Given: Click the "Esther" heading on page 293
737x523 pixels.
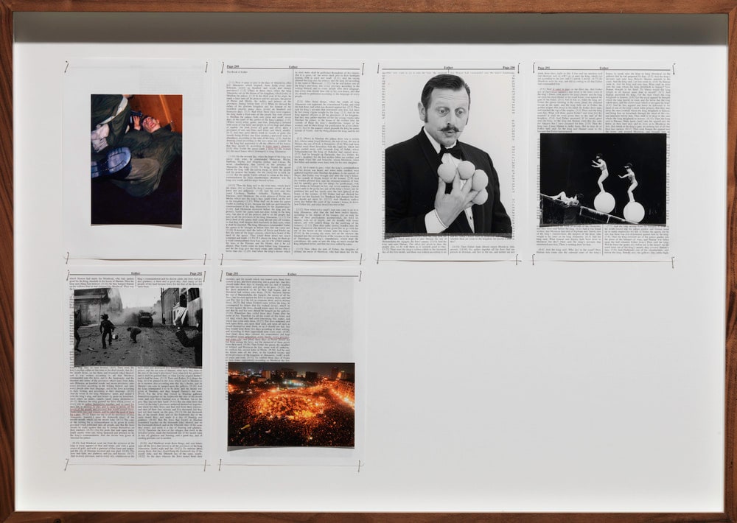Looking at the screenshot, I should coord(292,273).
